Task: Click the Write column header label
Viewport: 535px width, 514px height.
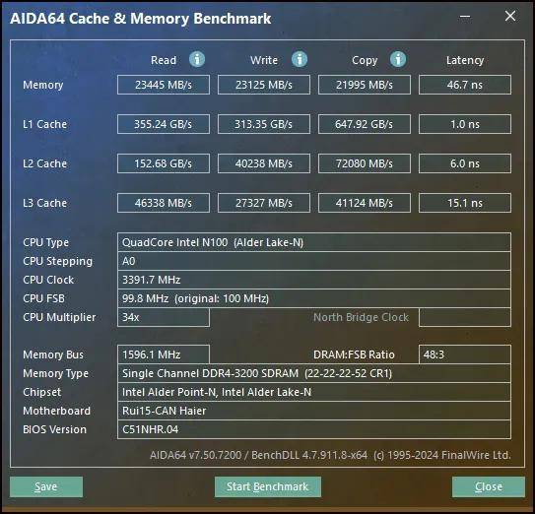Action: (x=264, y=60)
